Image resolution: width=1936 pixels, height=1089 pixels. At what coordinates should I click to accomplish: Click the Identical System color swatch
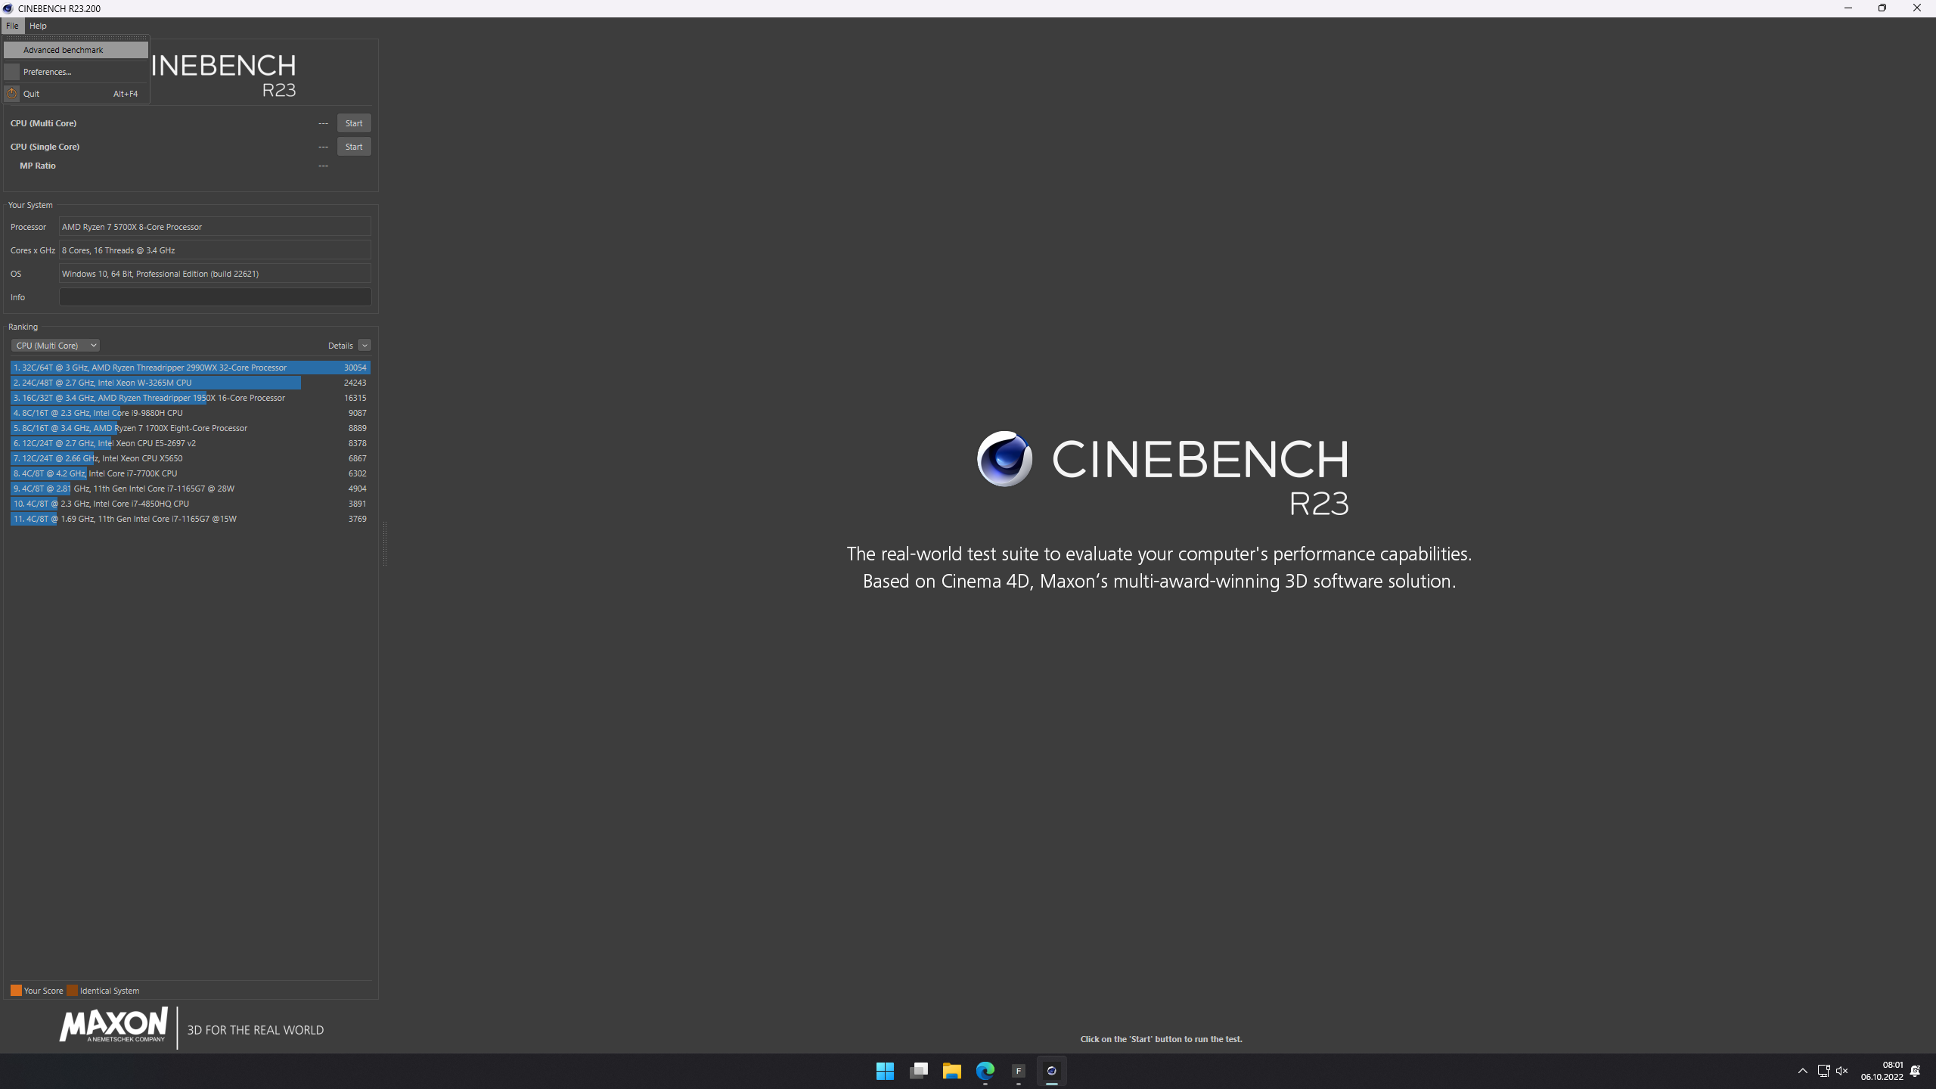[72, 991]
